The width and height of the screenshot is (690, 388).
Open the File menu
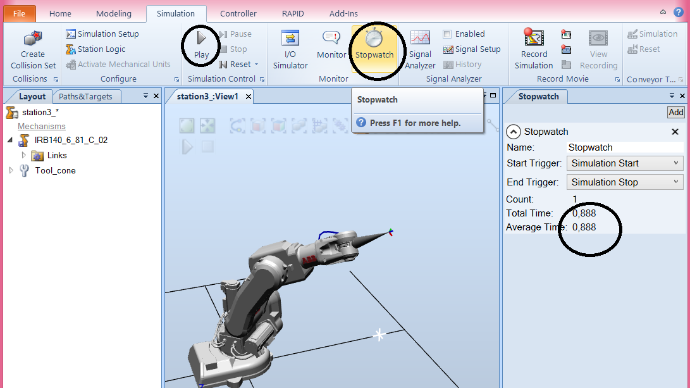pos(19,13)
